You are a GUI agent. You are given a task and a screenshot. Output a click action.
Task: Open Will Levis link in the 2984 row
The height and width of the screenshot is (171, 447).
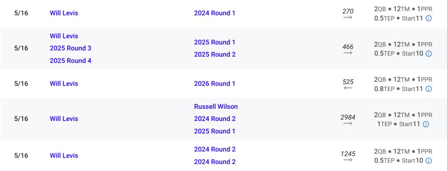(x=64, y=119)
